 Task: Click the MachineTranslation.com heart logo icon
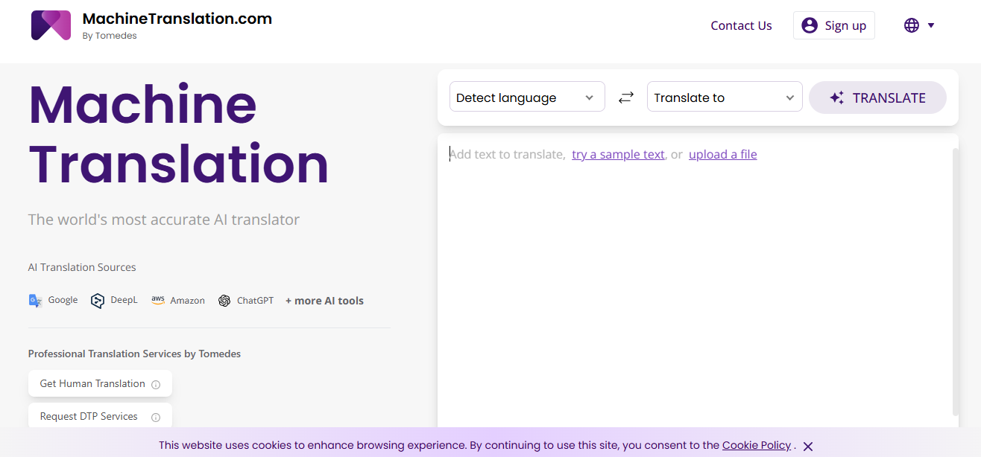pyautogui.click(x=51, y=25)
